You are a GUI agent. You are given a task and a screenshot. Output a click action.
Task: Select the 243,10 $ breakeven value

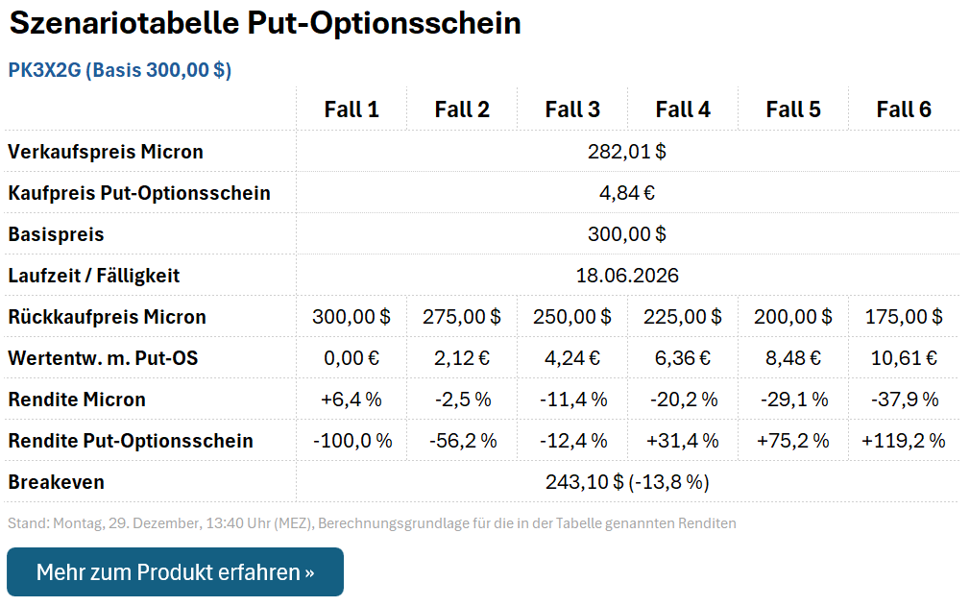pos(629,481)
